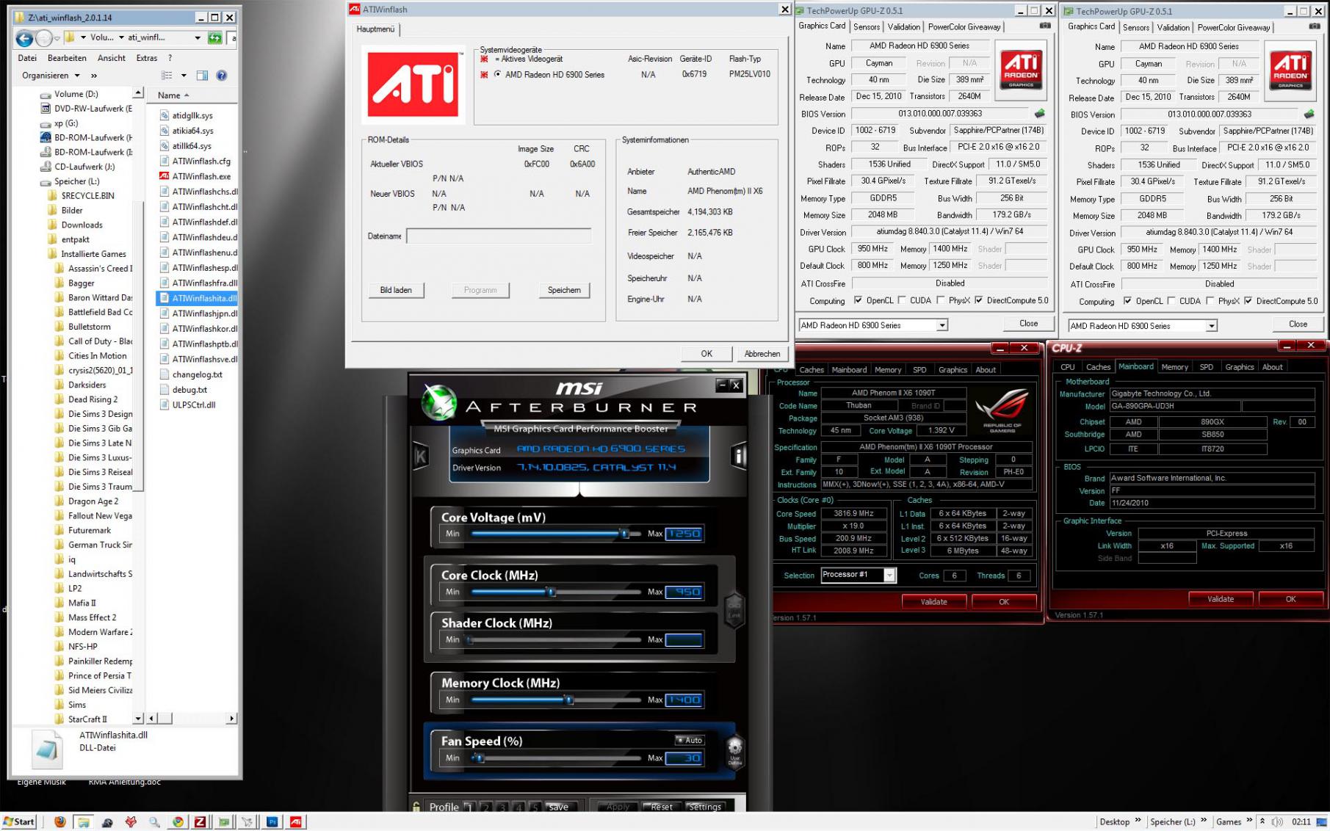This screenshot has width=1330, height=831.
Task: Toggle DirectCompute 5.0 checkbox in left GPU-Z
Action: [978, 300]
